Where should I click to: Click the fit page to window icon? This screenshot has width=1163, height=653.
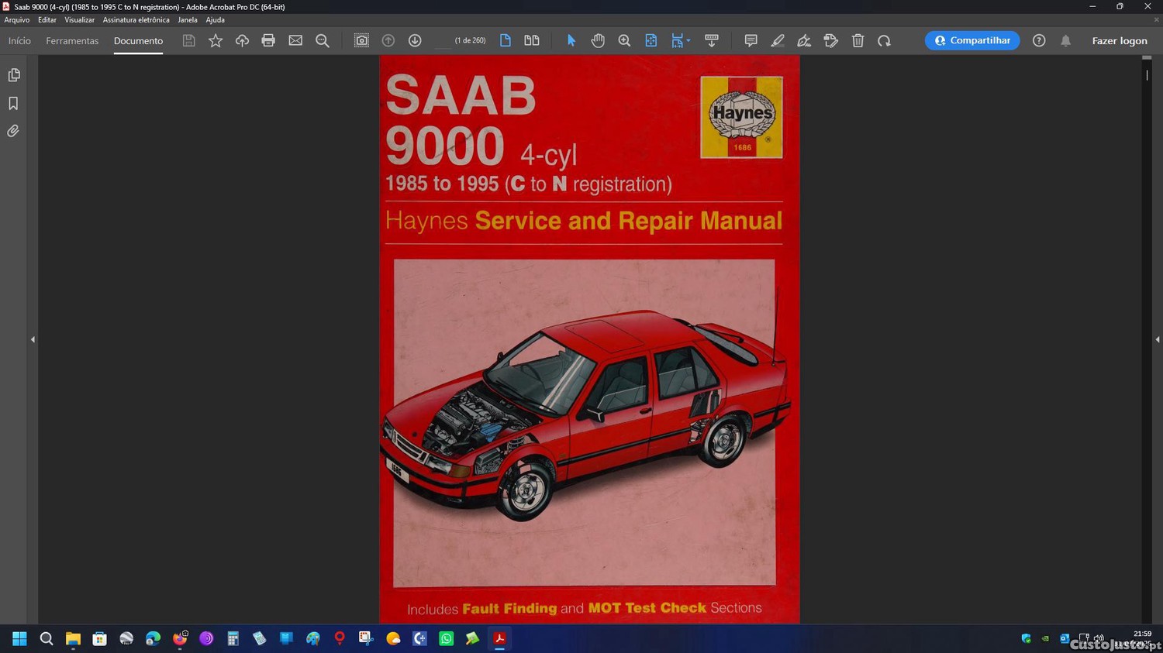pyautogui.click(x=651, y=40)
